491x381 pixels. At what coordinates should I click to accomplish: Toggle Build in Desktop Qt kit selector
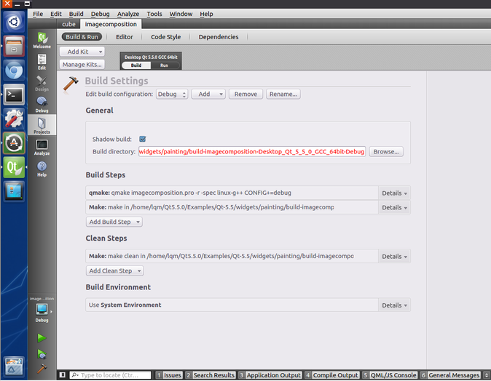[x=136, y=65]
